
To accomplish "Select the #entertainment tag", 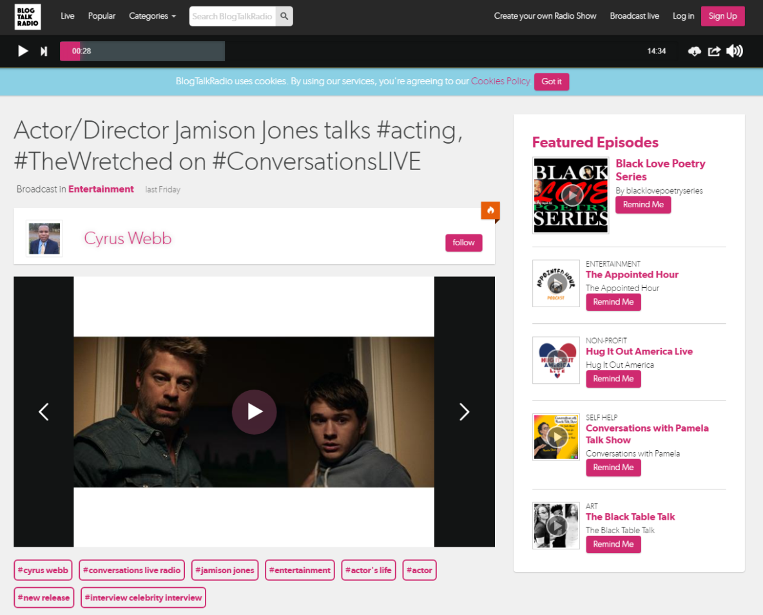I will point(300,571).
